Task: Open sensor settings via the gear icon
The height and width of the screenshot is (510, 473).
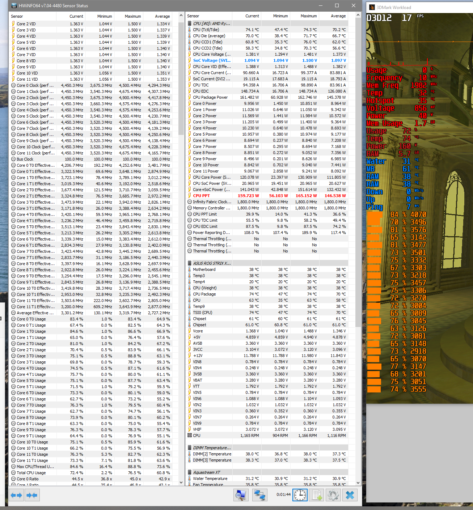Action: (333, 495)
